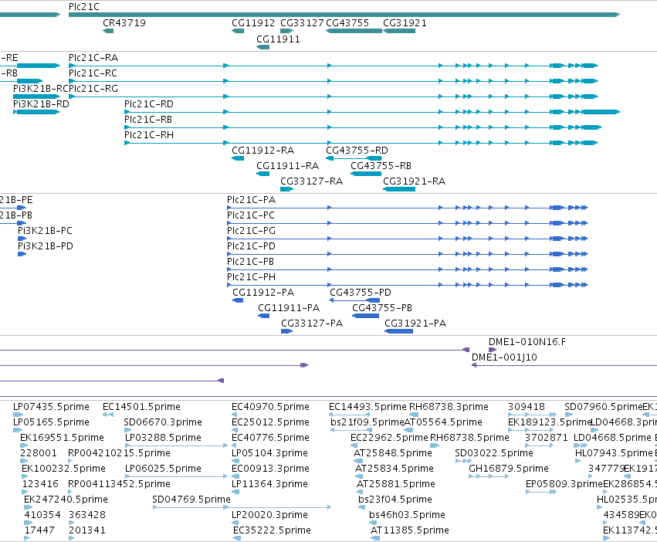Click the CG11911-RA transcript label
Screen dimensions: 657x542
(287, 166)
